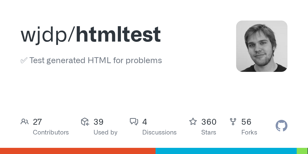Click the Used by package icon
Image resolution: width=308 pixels, height=154 pixels.
pyautogui.click(x=85, y=122)
